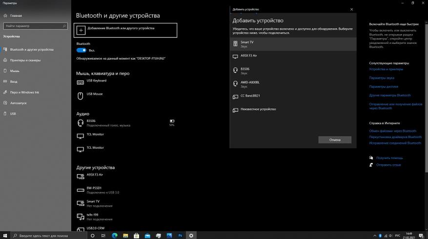Open Устройства и принтеры link
The height and width of the screenshot is (239, 428).
[x=386, y=69]
